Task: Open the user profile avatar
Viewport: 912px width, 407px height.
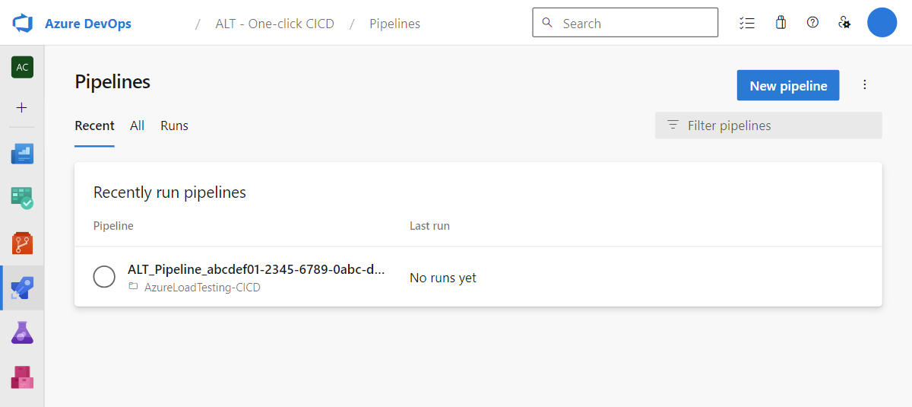Action: pos(882,23)
